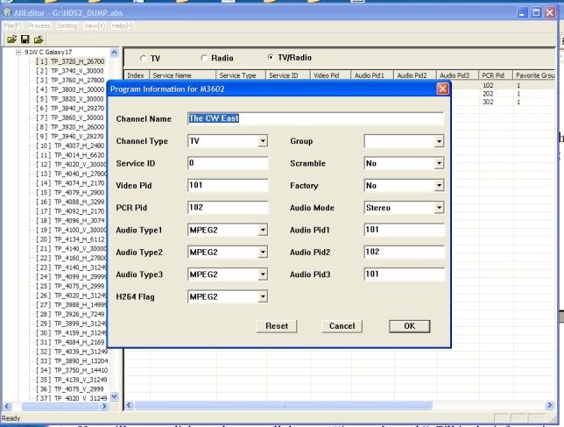
Task: Click the Video Pid input field
Action: coord(228,185)
